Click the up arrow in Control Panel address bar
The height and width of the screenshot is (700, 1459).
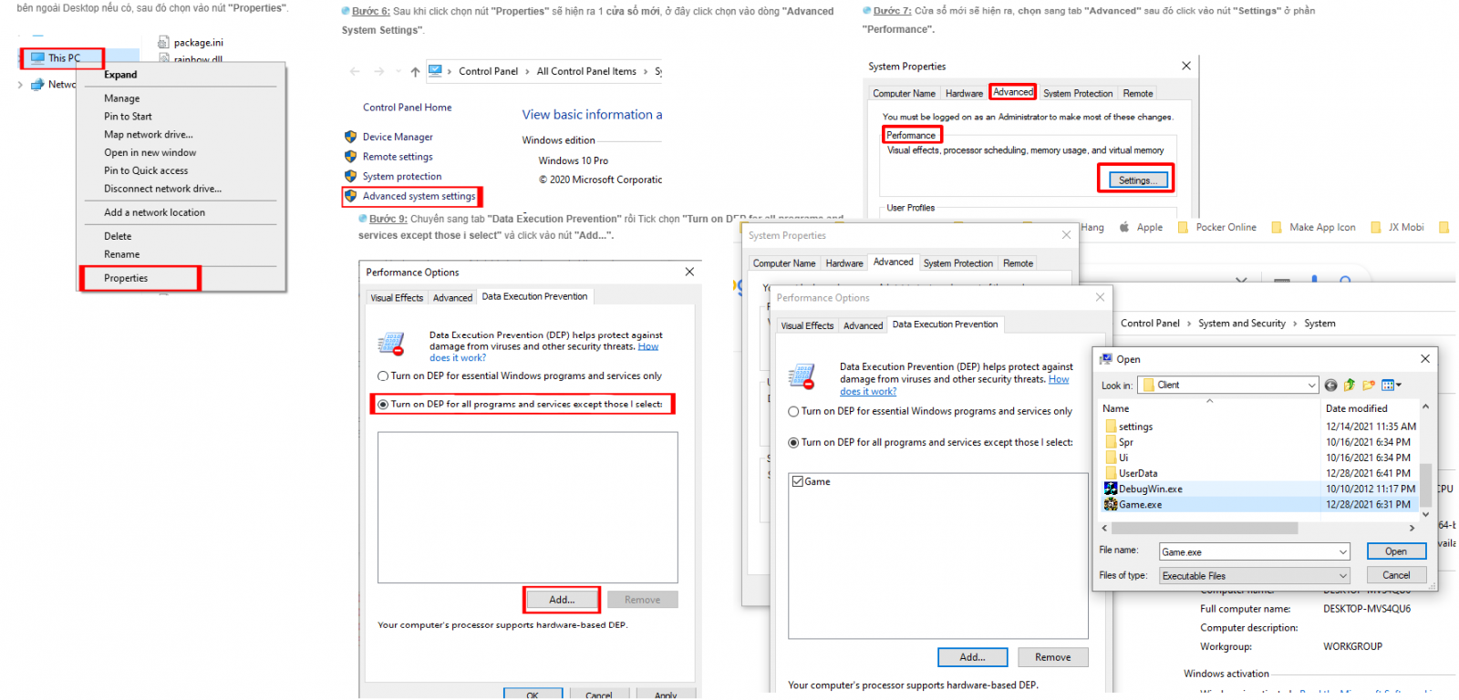pyautogui.click(x=415, y=71)
